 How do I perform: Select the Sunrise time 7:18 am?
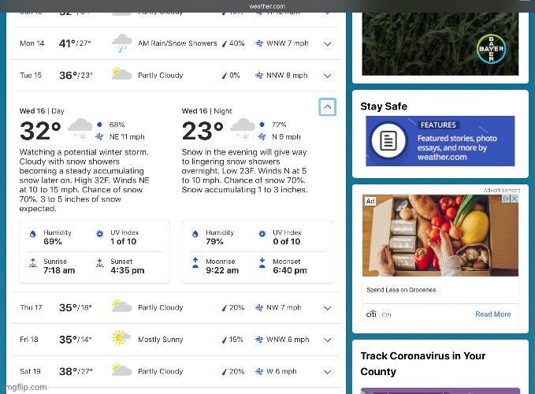click(x=59, y=270)
